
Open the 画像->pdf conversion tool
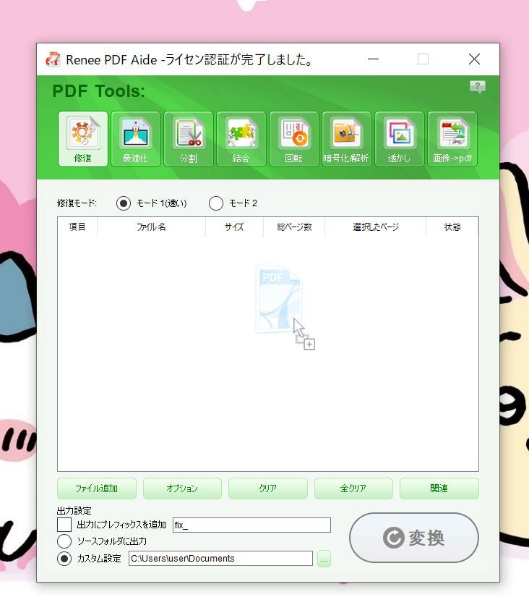coord(452,139)
